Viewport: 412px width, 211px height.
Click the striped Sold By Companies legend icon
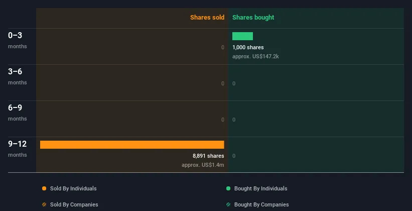(x=44, y=204)
